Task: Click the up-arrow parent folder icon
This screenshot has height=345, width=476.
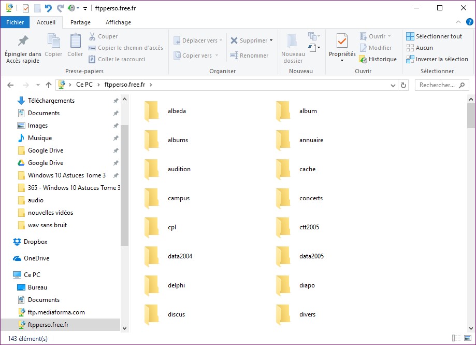Action: tap(49, 85)
